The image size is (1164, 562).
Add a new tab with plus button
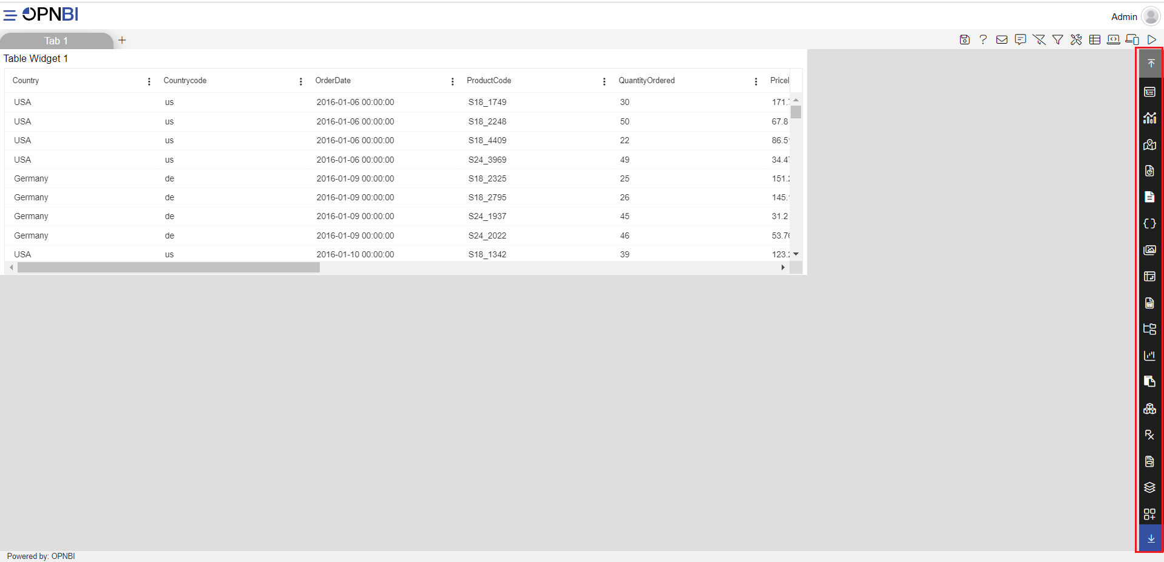[122, 40]
